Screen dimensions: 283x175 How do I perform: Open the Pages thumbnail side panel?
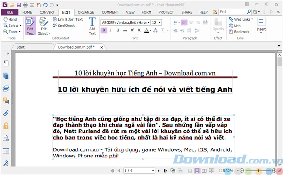coord(6,76)
